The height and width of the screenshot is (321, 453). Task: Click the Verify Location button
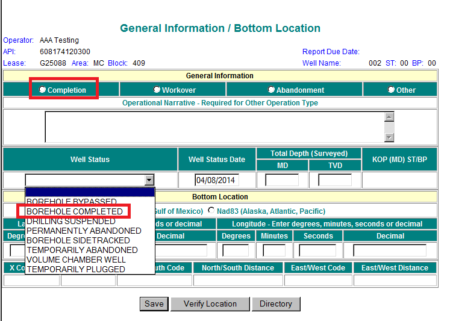click(x=210, y=304)
